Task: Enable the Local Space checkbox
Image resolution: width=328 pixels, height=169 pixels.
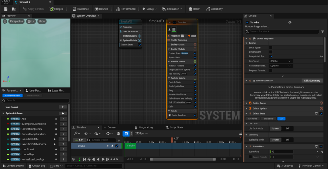Action: [x=271, y=47]
